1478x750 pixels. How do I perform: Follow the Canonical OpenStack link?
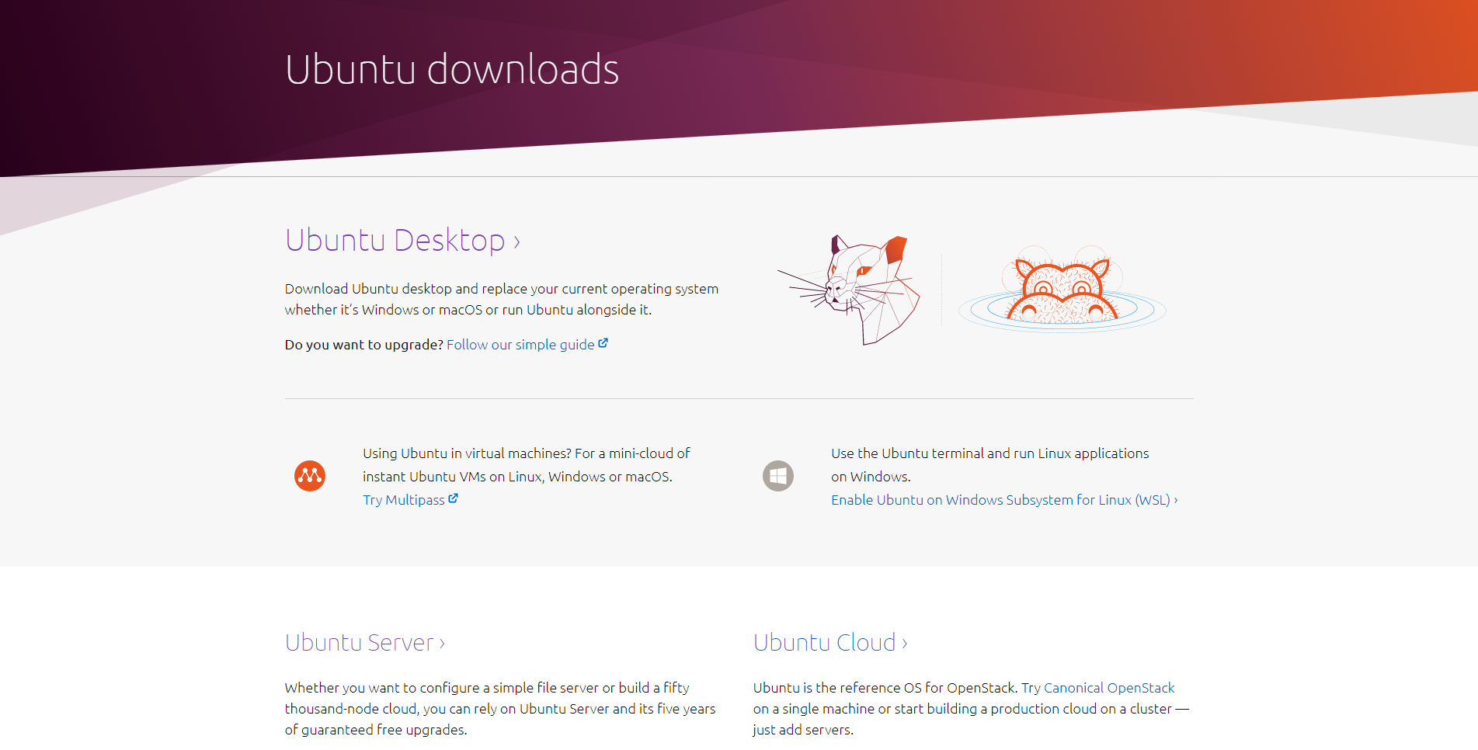pos(1109,688)
